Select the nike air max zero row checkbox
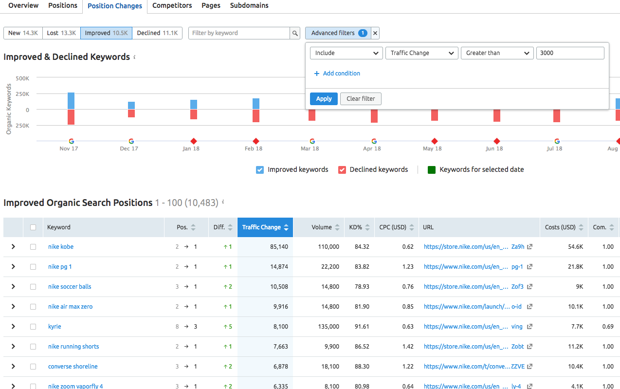This screenshot has height=389, width=620. pos(33,307)
